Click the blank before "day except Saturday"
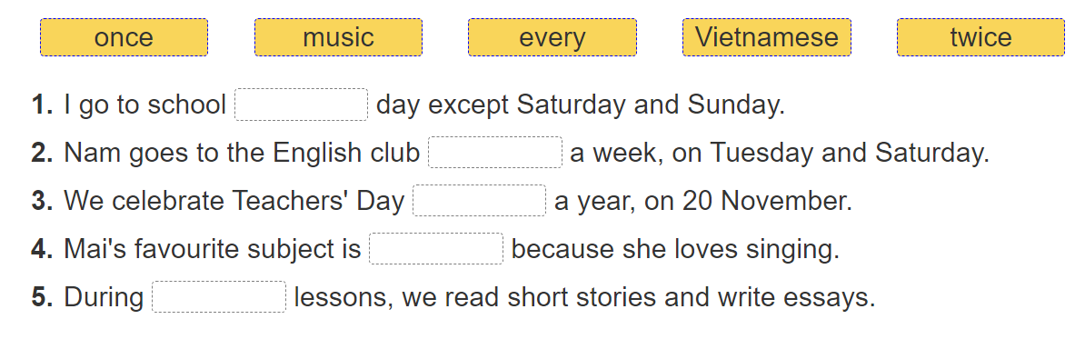 click(x=301, y=105)
